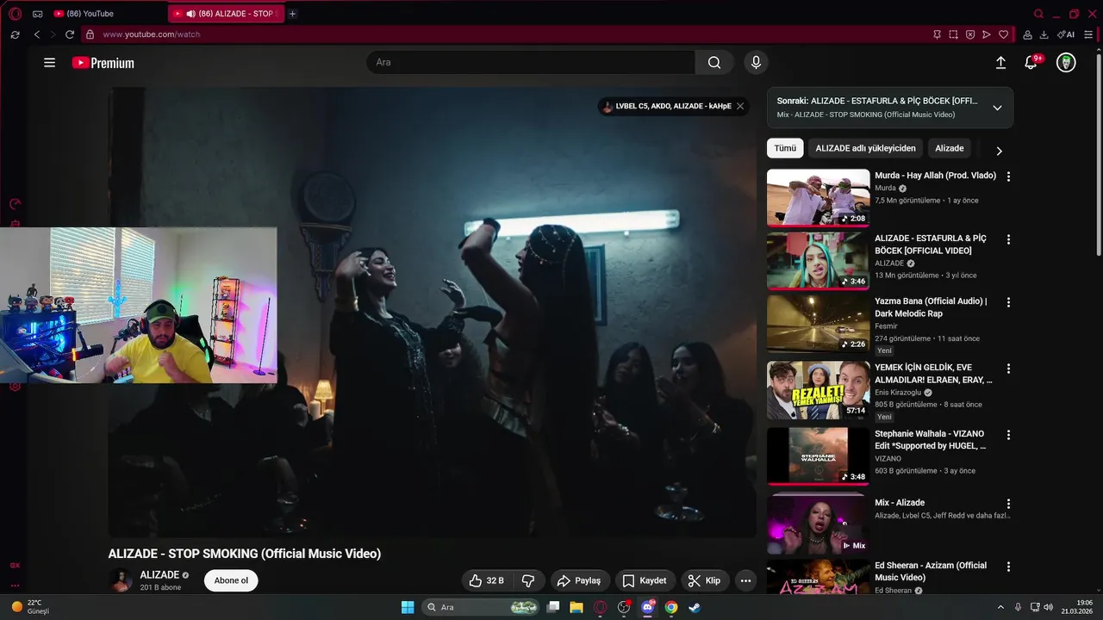Image resolution: width=1103 pixels, height=620 pixels.
Task: Show more filter chips with arrow
Action: [x=999, y=151]
